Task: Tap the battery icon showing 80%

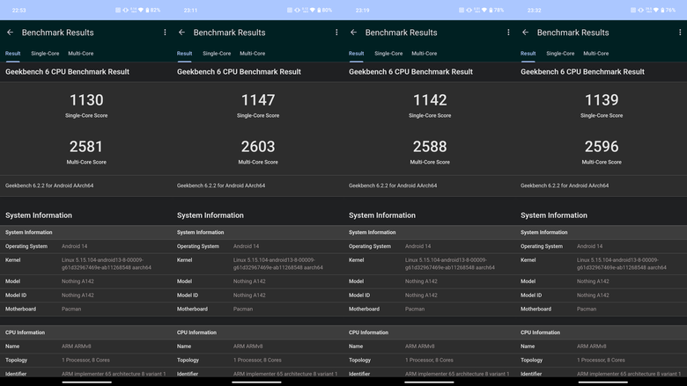Action: pos(319,10)
